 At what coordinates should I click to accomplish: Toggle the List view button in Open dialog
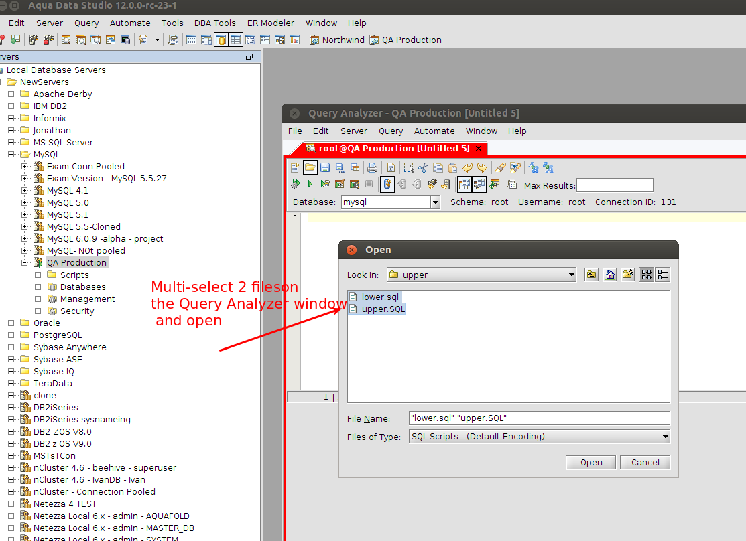coord(646,275)
